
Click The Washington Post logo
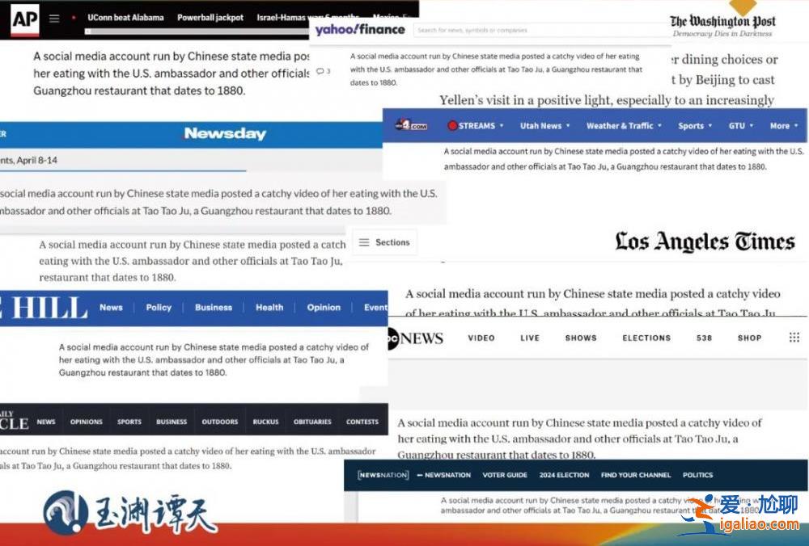point(722,21)
